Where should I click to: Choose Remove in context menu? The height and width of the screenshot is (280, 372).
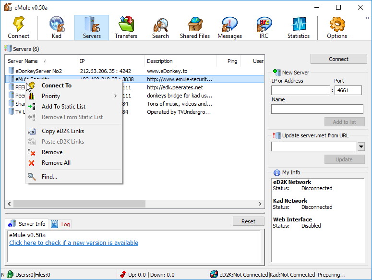click(x=74, y=152)
